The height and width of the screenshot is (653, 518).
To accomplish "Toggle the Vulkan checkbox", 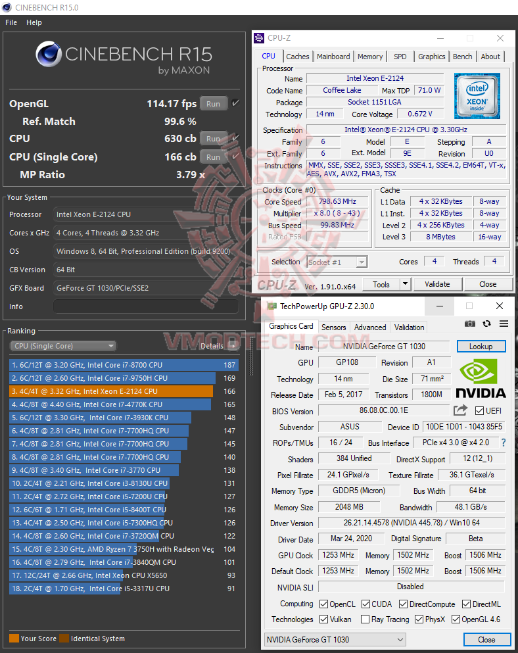I will pos(323,619).
